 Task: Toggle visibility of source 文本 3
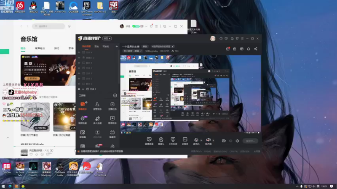pyautogui.click(x=79, y=73)
